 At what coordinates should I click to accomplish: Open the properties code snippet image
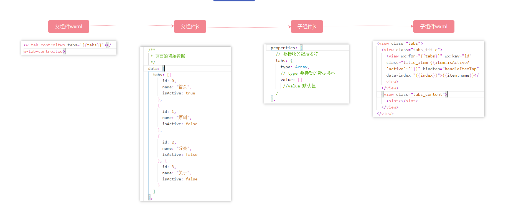tap(306, 74)
